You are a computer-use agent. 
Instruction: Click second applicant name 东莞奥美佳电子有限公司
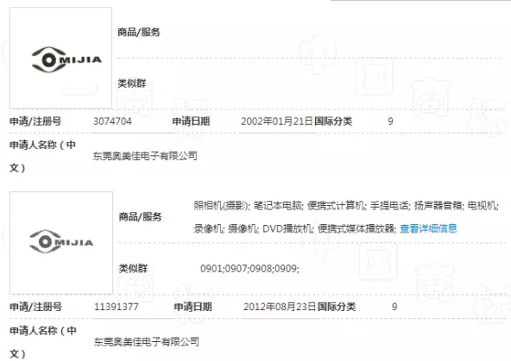[x=147, y=341]
